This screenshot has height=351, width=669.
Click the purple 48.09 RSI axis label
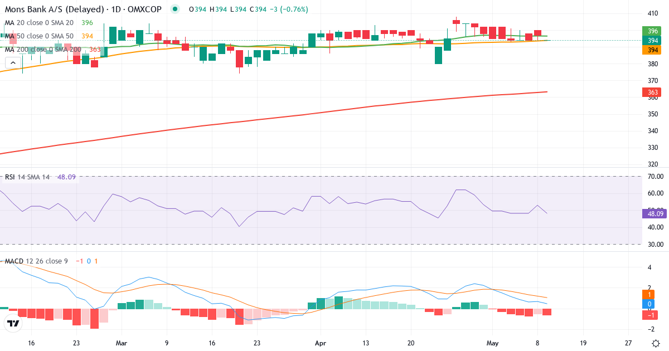point(655,213)
